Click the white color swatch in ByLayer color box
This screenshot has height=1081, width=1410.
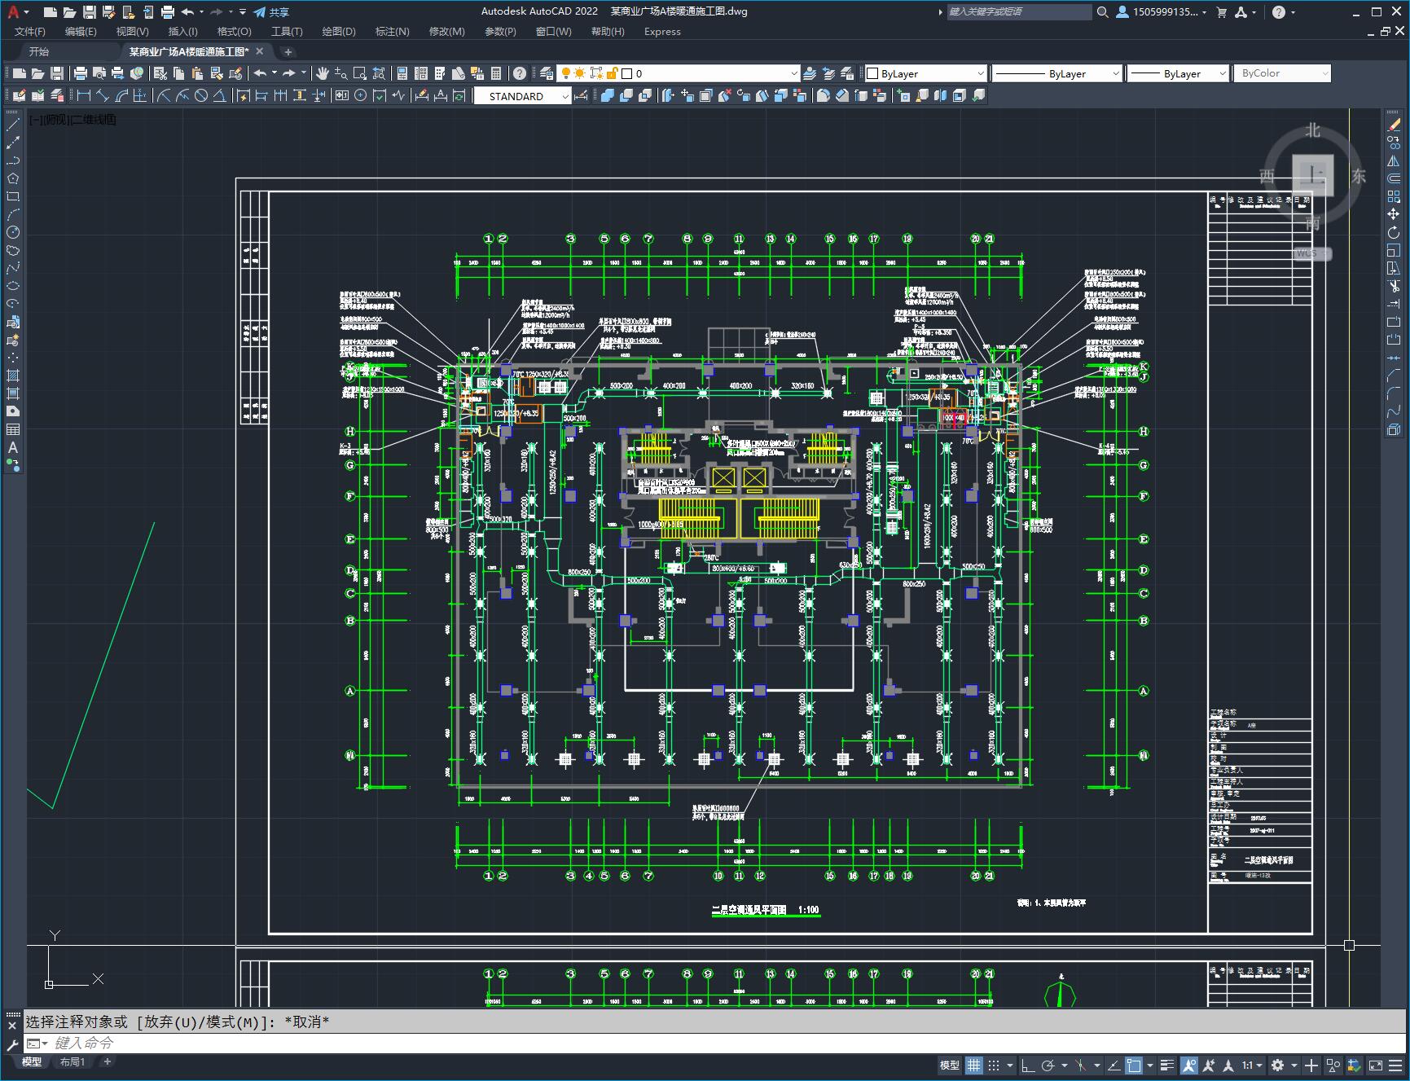click(872, 73)
